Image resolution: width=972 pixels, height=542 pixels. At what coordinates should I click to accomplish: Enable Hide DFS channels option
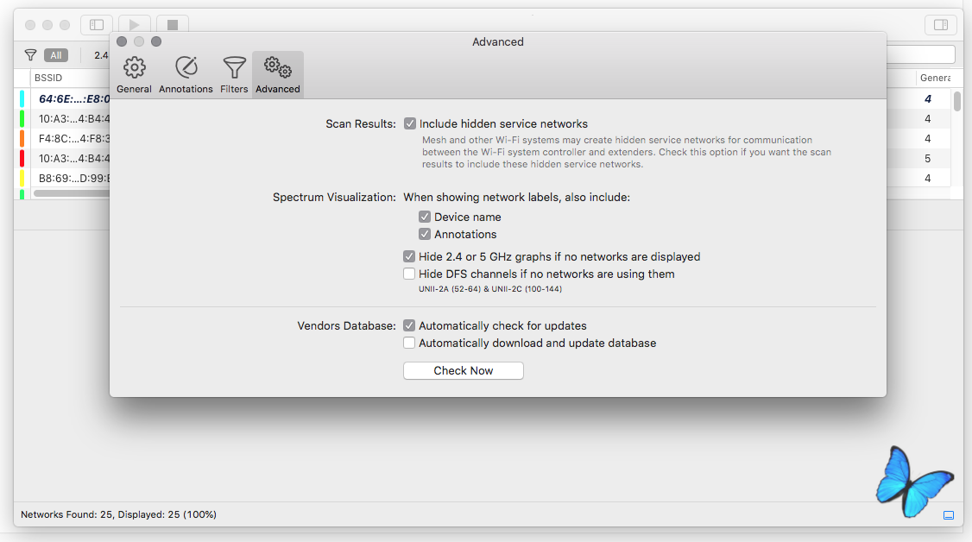[x=409, y=274]
